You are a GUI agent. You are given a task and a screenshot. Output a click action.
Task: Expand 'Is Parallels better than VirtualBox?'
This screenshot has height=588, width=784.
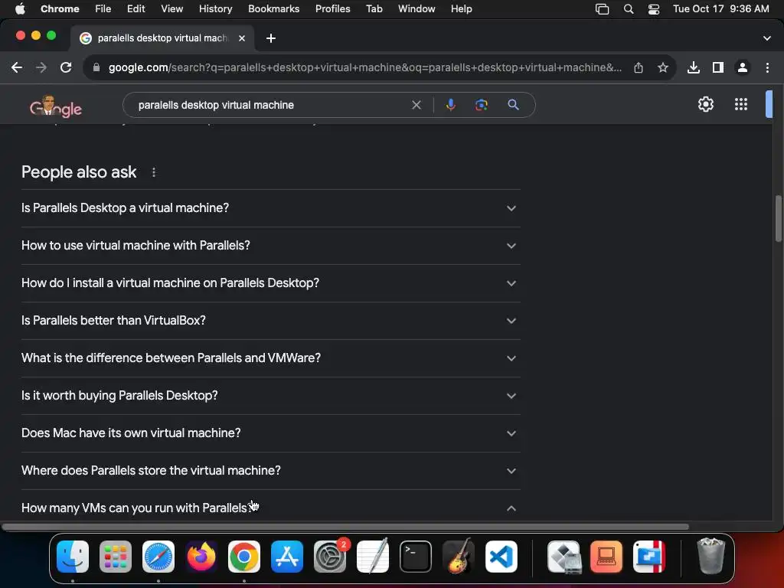(270, 321)
